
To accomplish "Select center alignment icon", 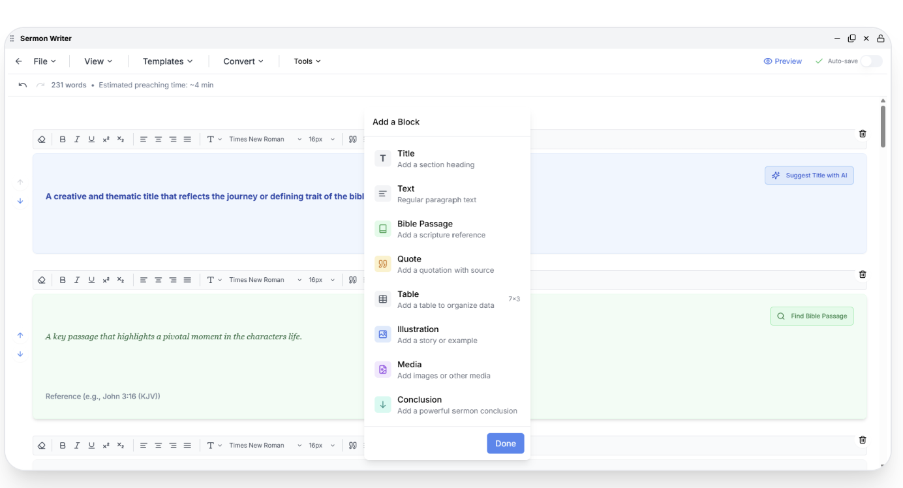I will click(x=157, y=138).
